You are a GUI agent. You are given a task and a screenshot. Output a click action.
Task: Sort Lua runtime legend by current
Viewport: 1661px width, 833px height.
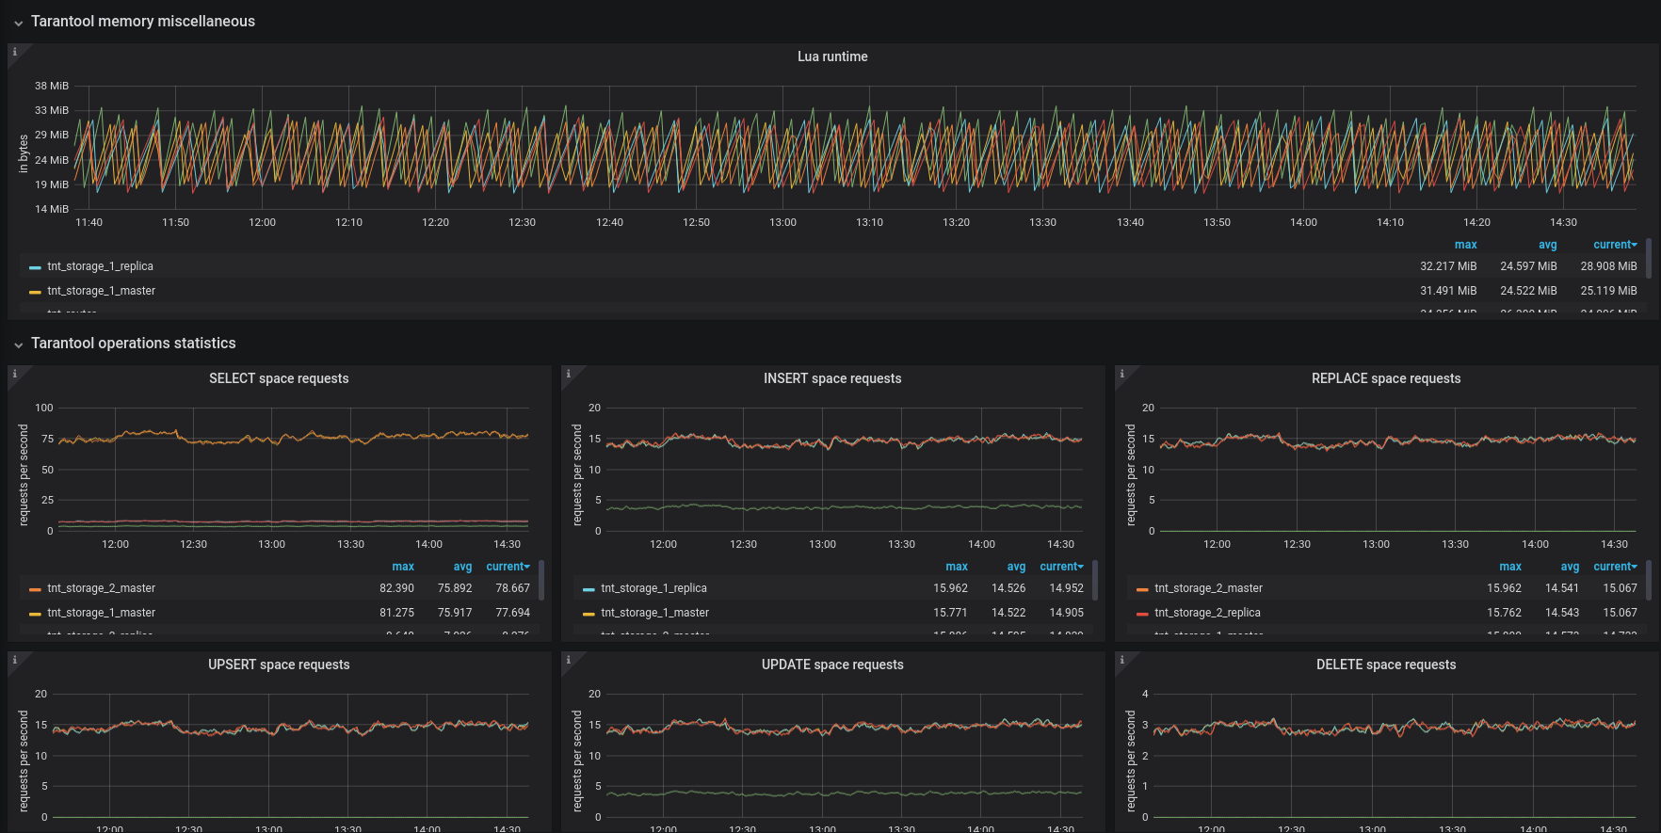[1615, 245]
